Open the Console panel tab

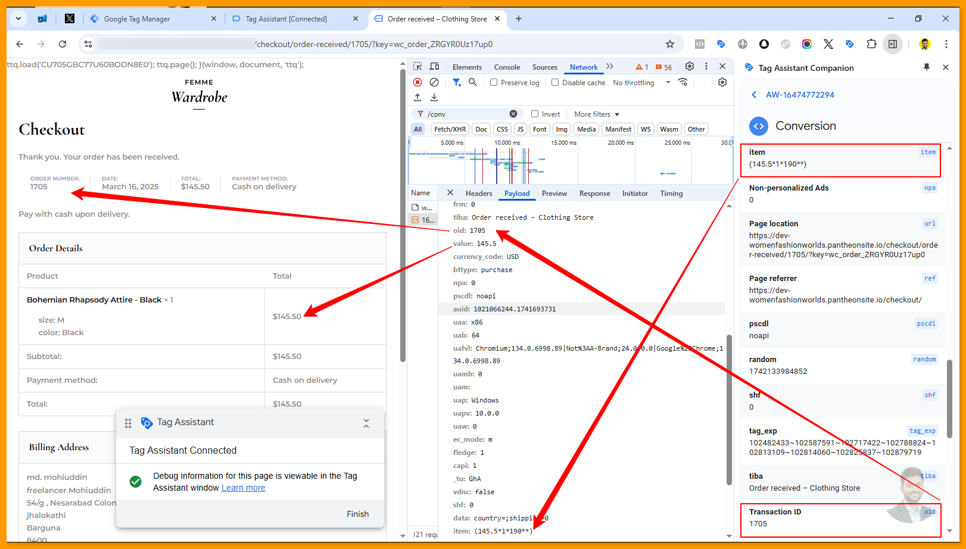coord(507,67)
